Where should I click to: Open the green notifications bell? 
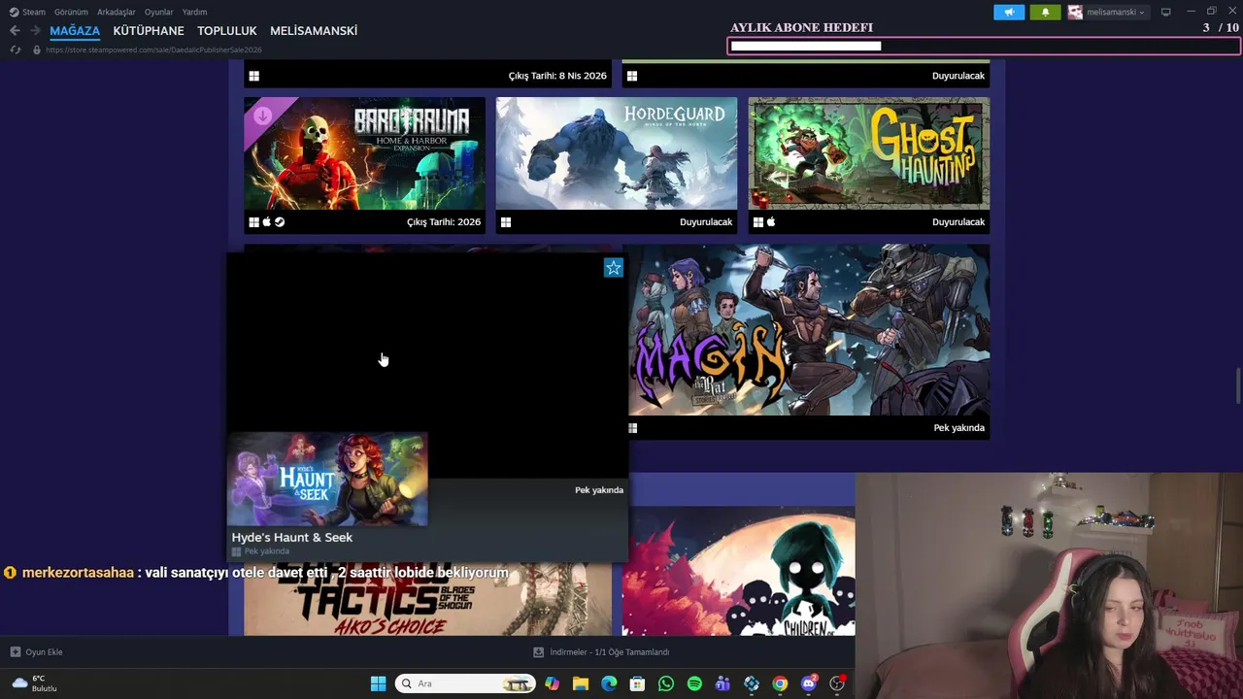tap(1045, 12)
